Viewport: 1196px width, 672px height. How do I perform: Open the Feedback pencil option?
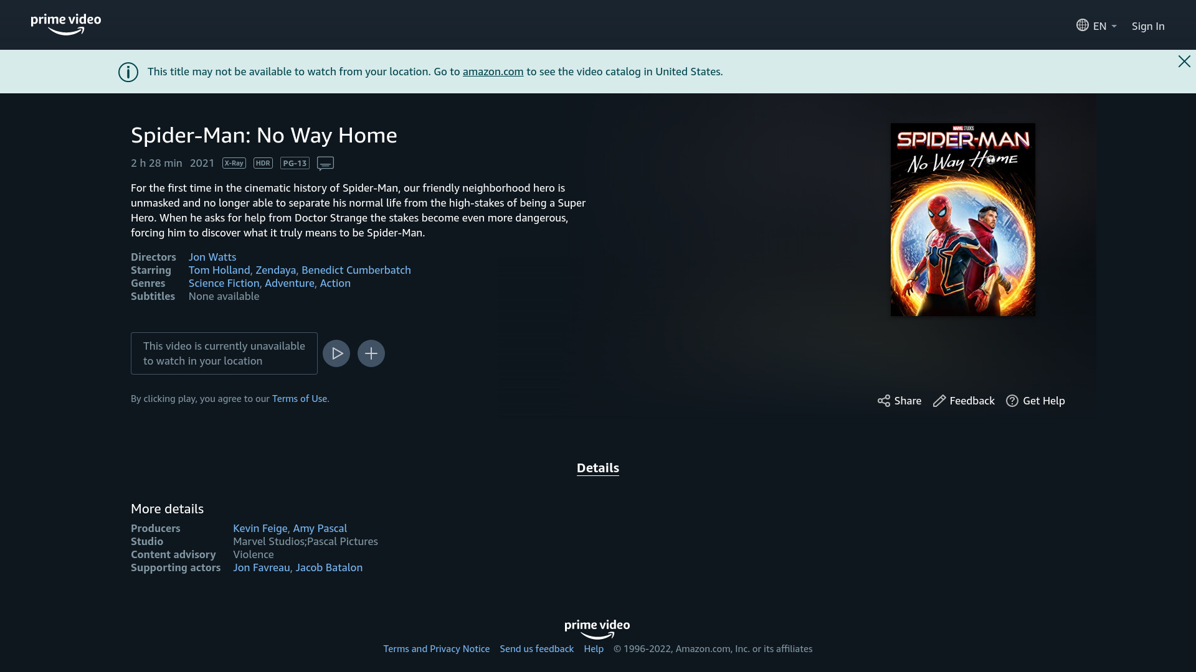coord(964,401)
